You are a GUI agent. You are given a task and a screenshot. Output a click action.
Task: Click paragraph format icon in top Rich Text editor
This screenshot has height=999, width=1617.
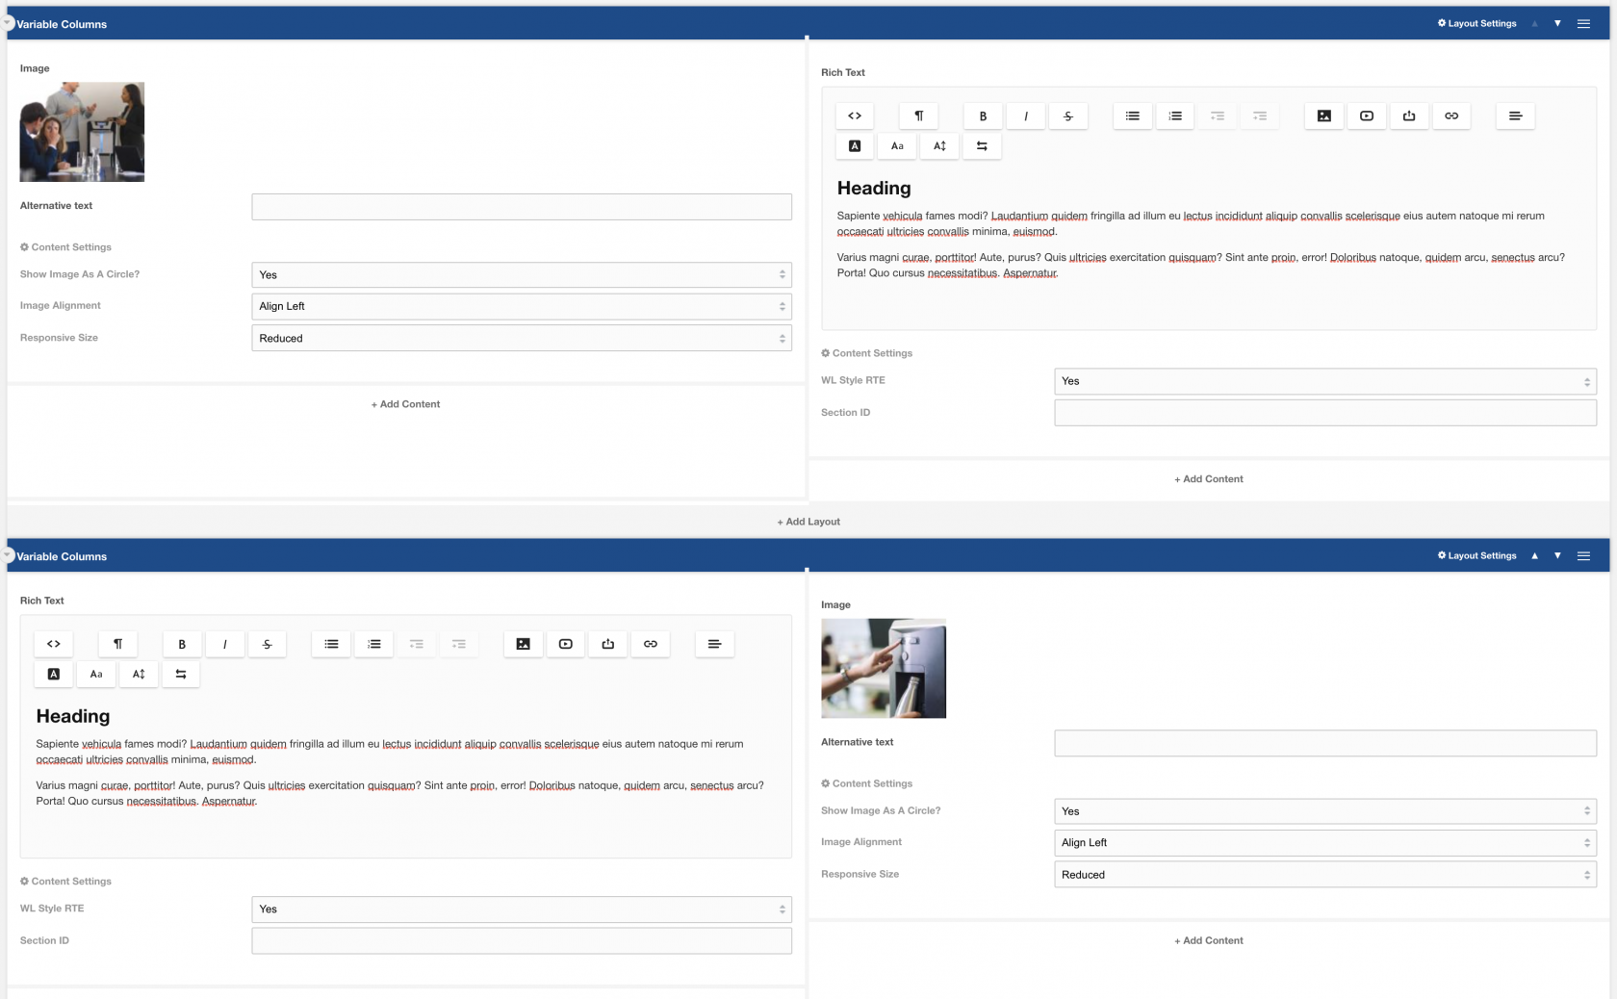pyautogui.click(x=918, y=115)
